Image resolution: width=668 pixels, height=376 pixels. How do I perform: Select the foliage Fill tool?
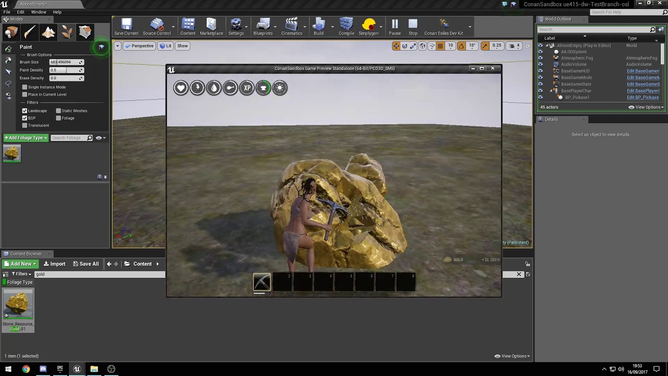click(x=8, y=96)
